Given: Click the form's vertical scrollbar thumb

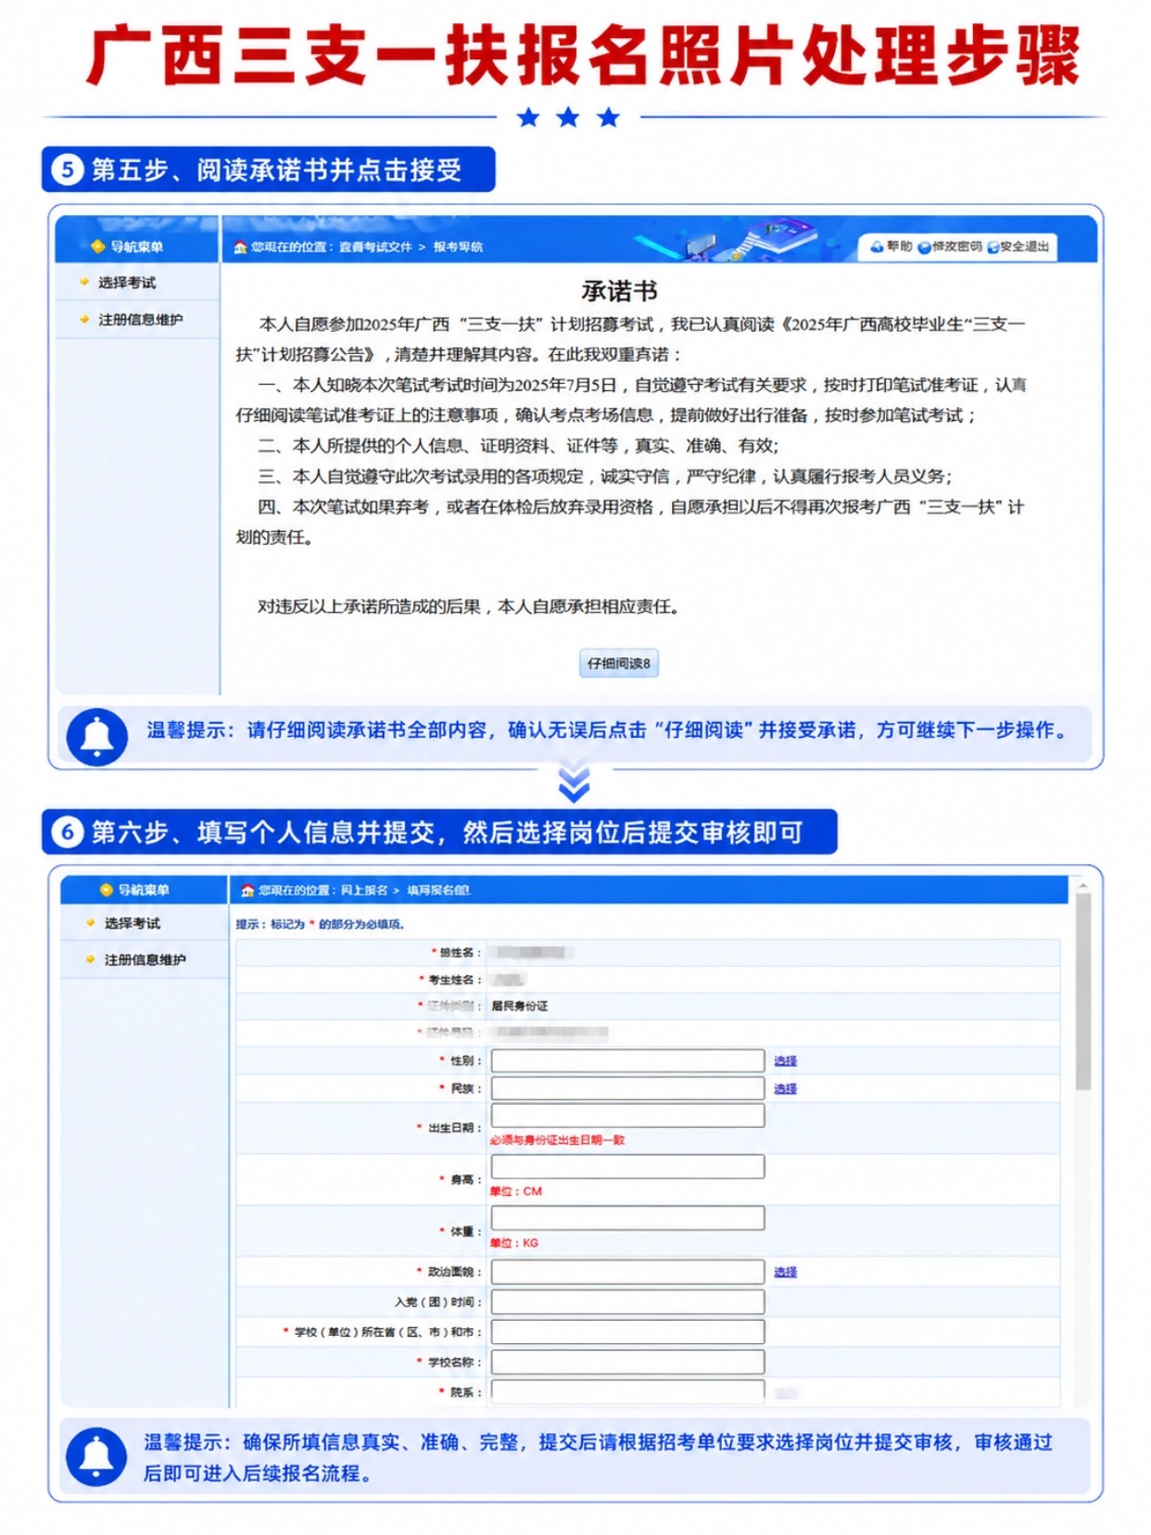Looking at the screenshot, I should pos(1083,992).
